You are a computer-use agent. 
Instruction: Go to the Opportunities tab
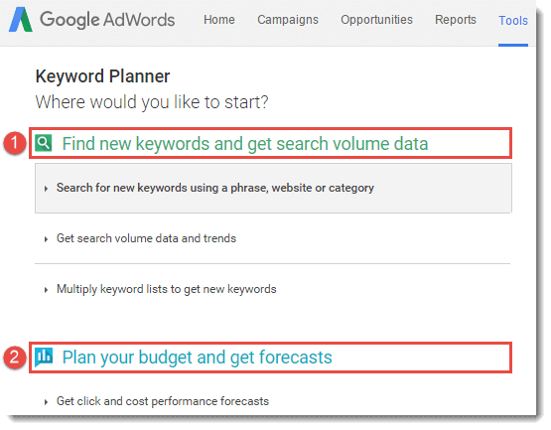[x=376, y=20]
